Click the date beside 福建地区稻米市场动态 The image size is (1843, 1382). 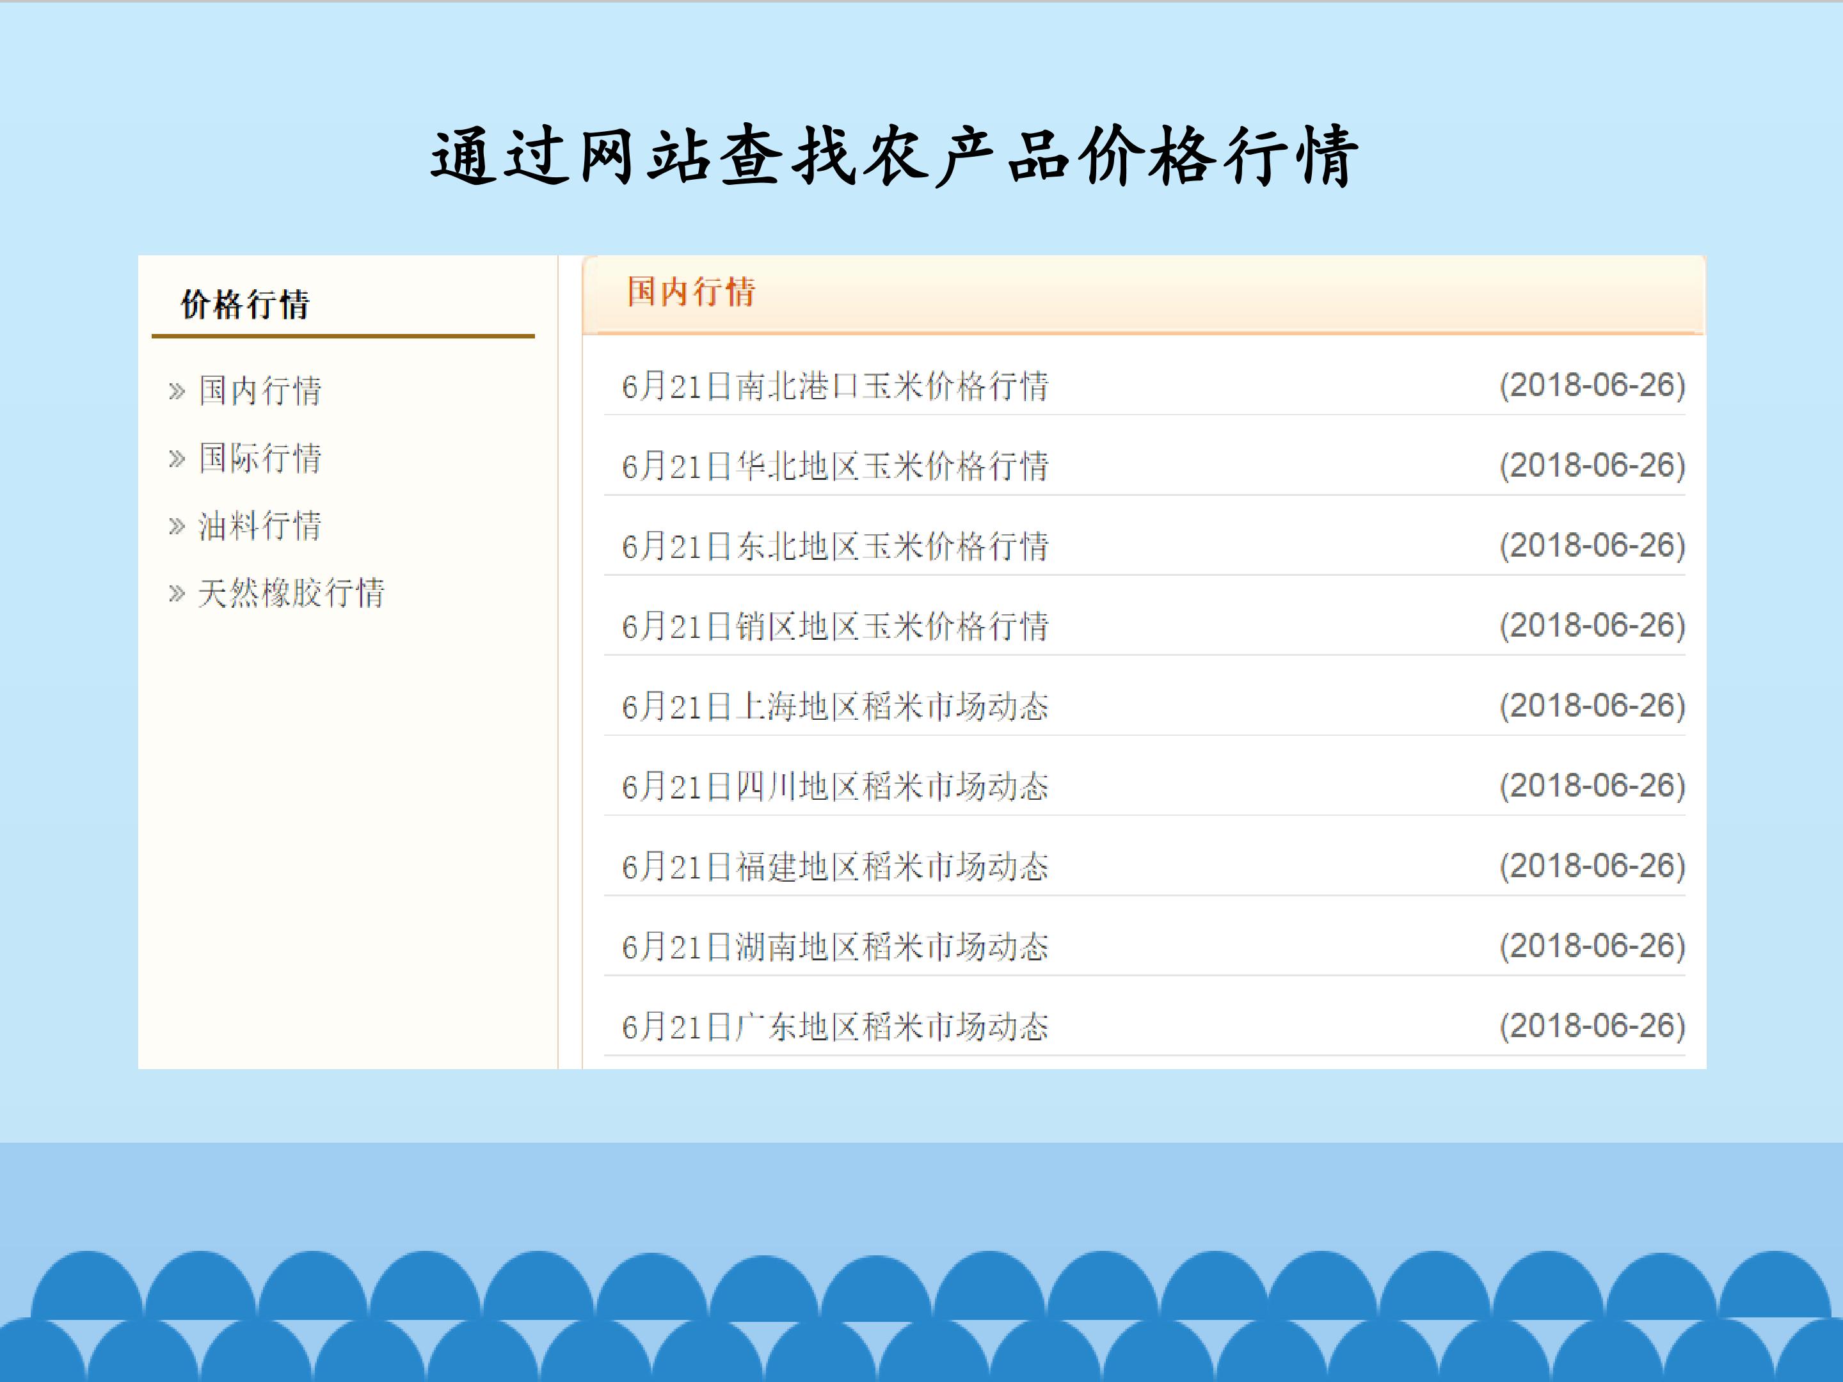(1593, 866)
